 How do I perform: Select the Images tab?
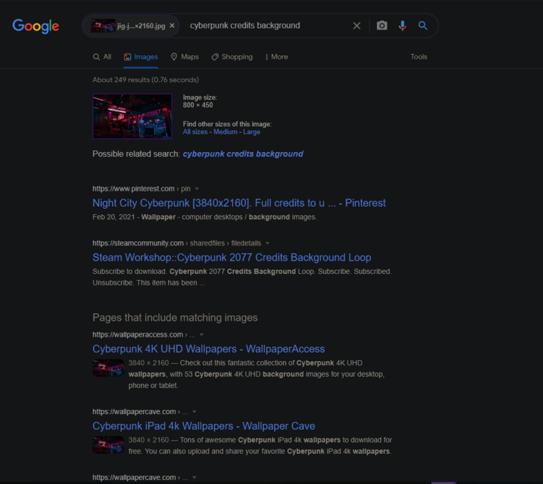pyautogui.click(x=141, y=57)
